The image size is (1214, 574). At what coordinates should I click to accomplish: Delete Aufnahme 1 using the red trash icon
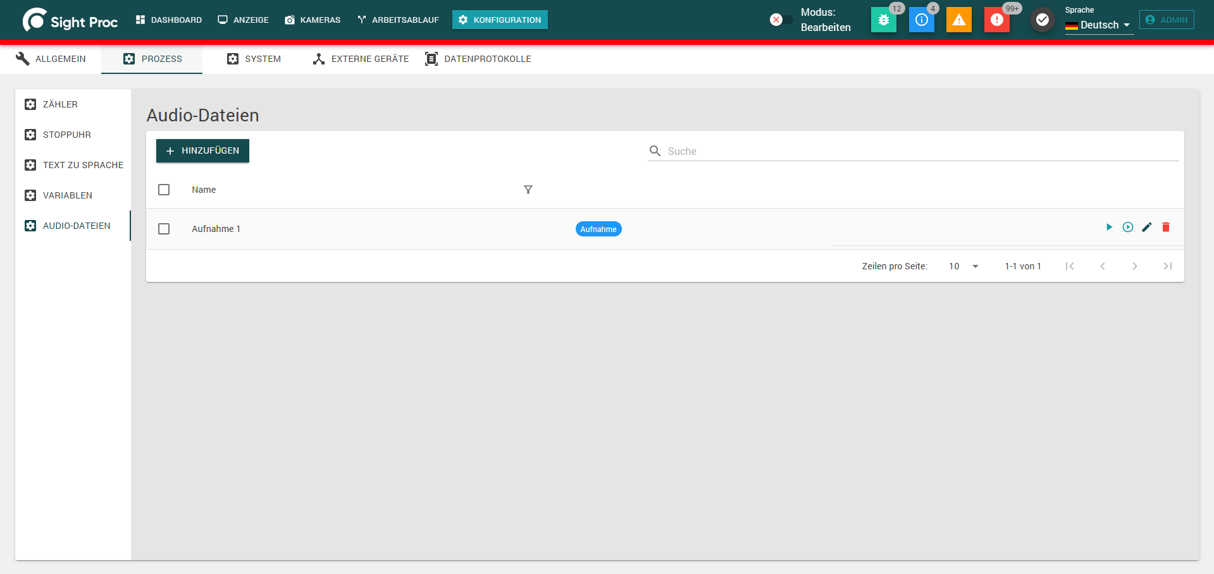pyautogui.click(x=1166, y=227)
